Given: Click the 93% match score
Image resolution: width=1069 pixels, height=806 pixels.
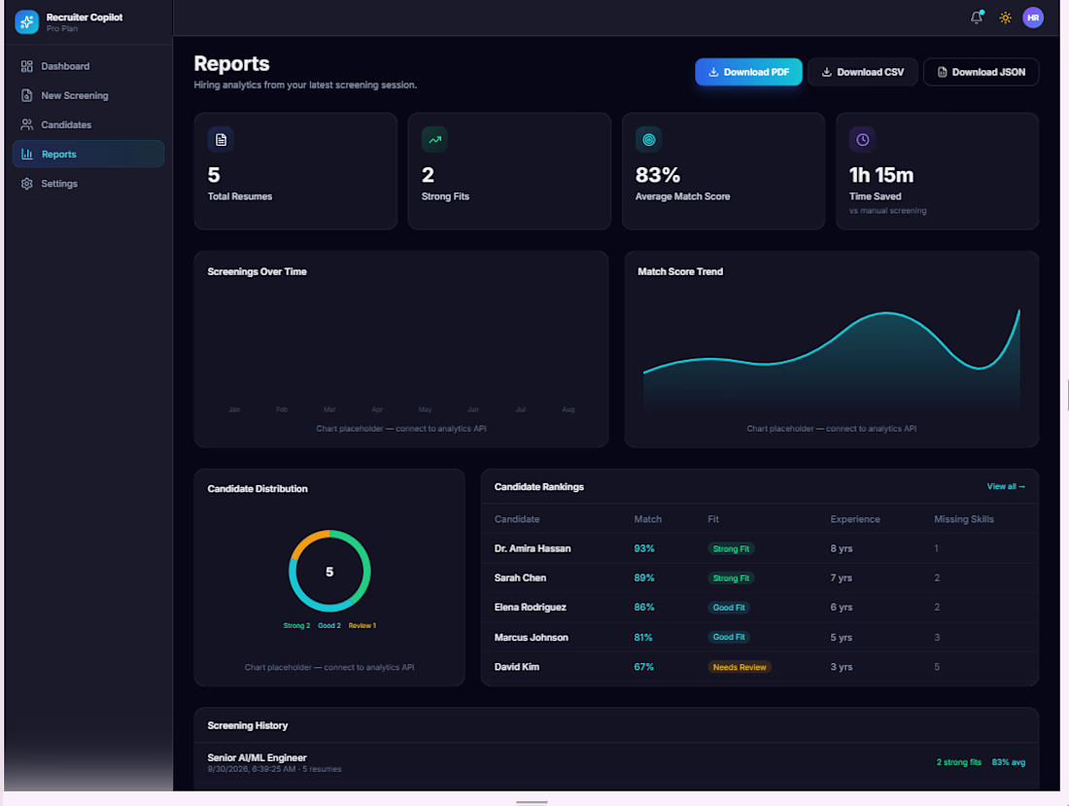Looking at the screenshot, I should 644,548.
